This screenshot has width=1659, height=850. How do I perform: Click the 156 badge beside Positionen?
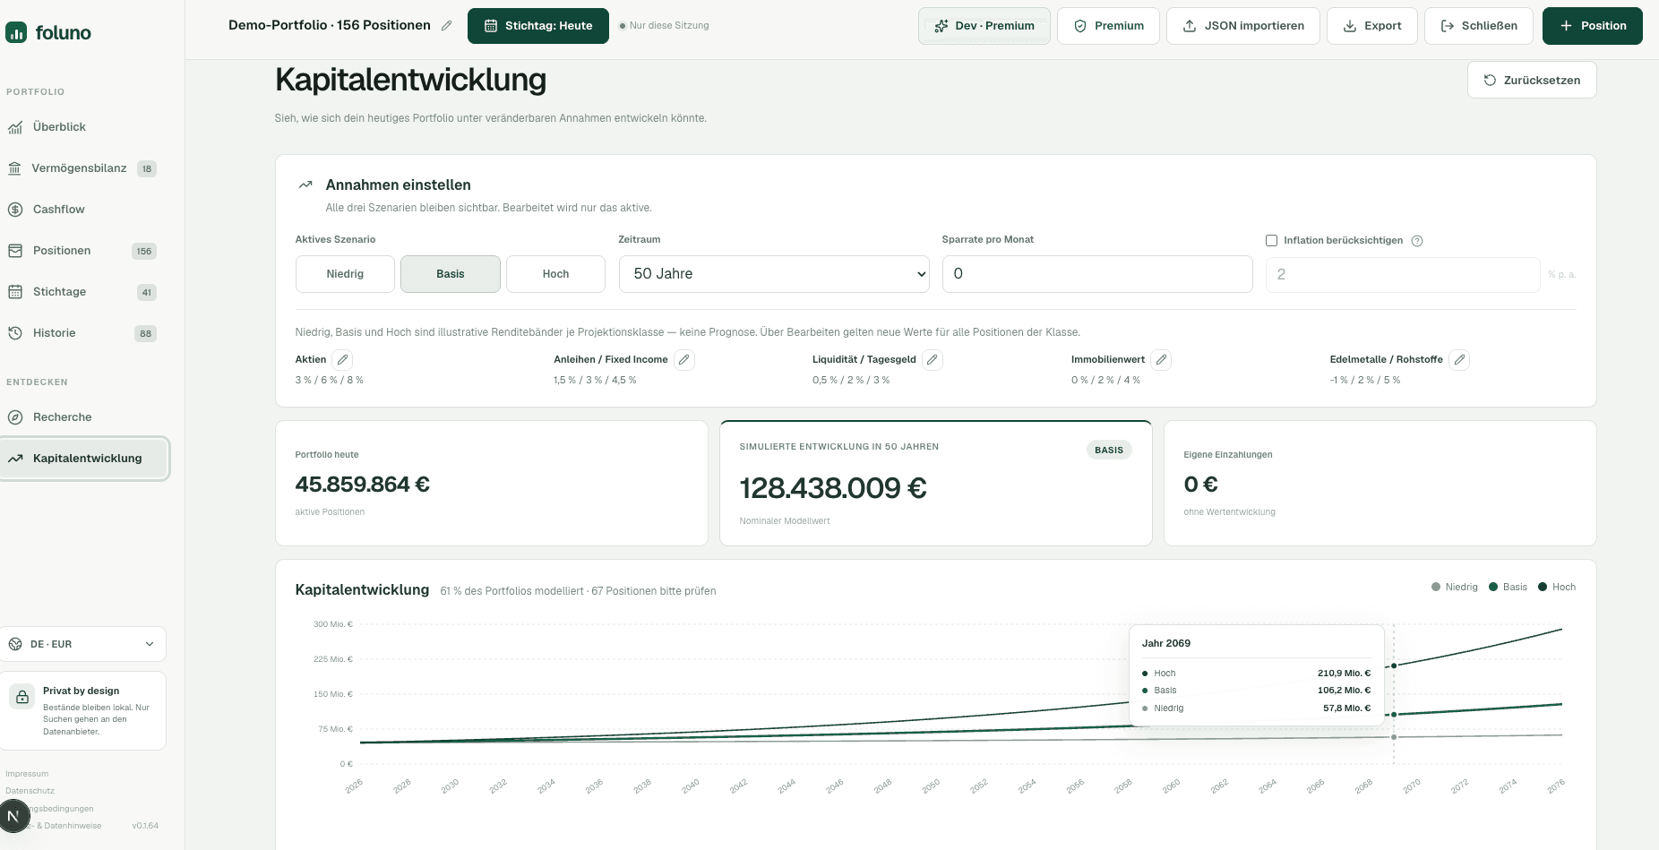(x=144, y=252)
